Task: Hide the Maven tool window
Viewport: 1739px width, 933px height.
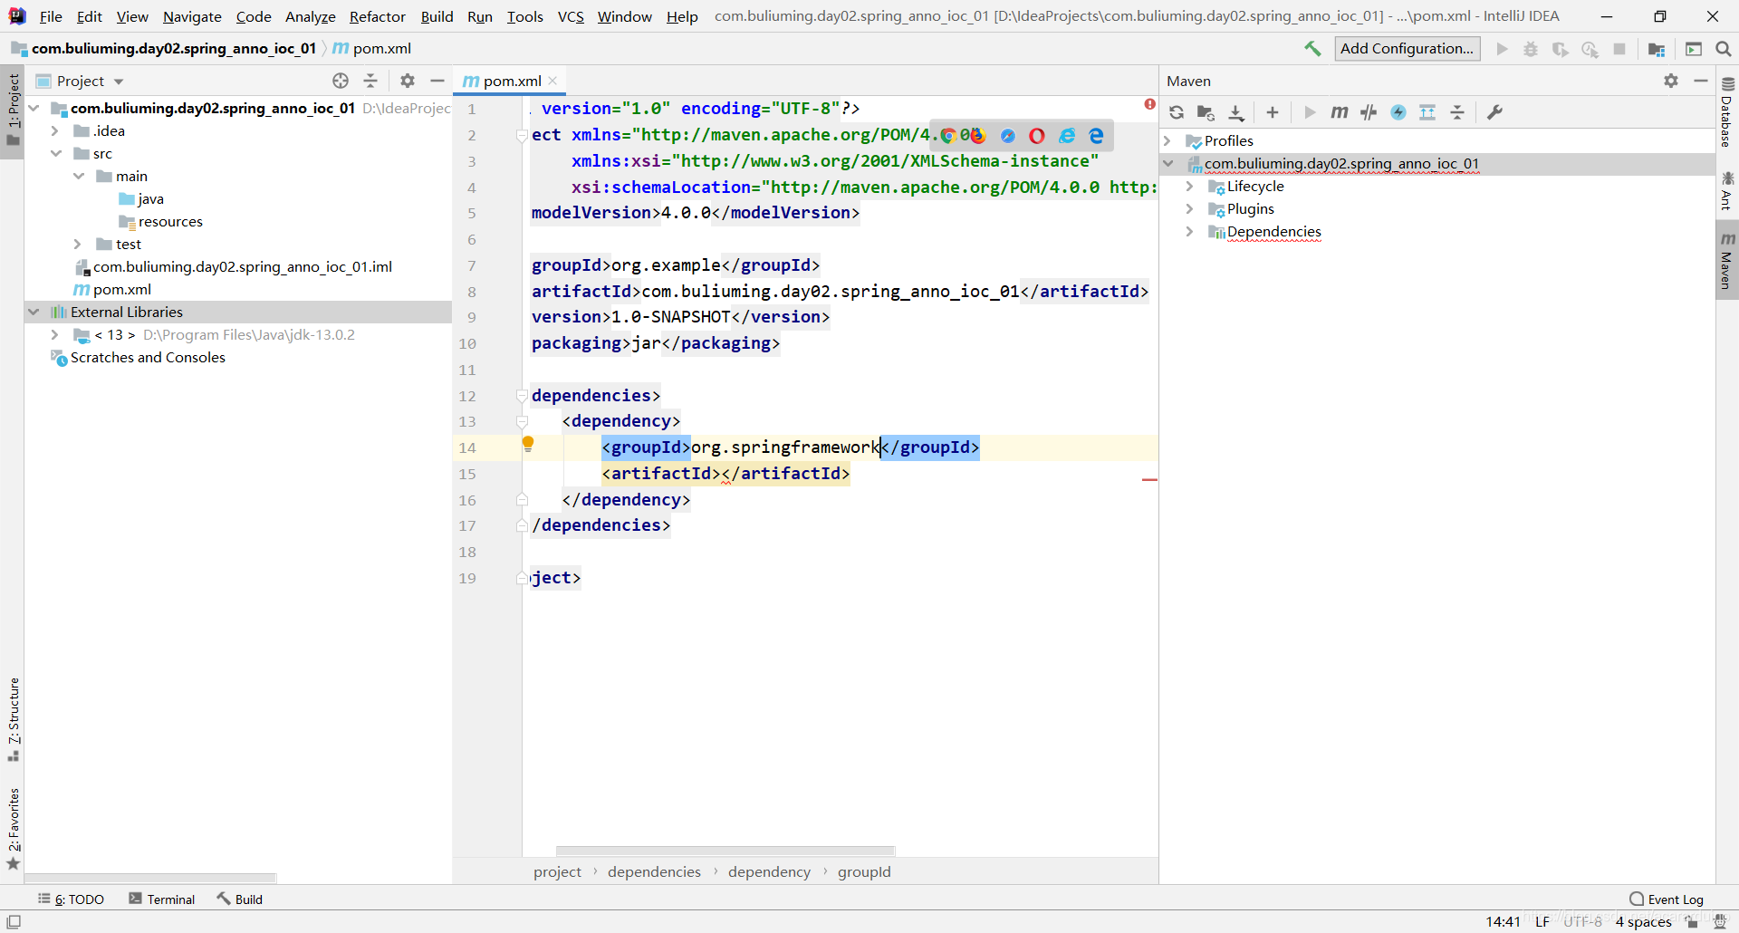Action: click(x=1701, y=81)
